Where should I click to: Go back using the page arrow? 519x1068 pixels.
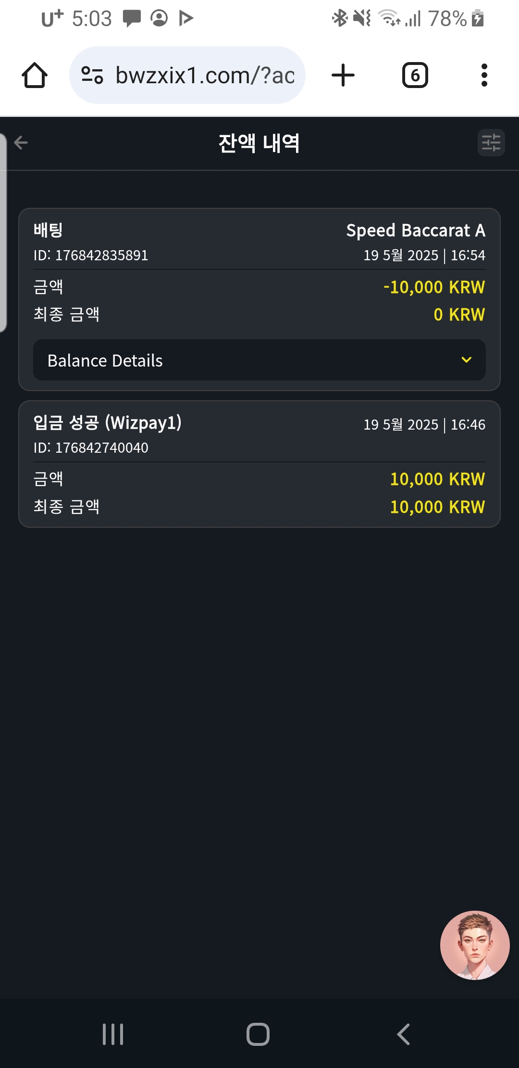pyautogui.click(x=21, y=143)
